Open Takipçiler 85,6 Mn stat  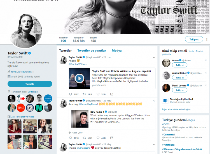(x=79, y=40)
